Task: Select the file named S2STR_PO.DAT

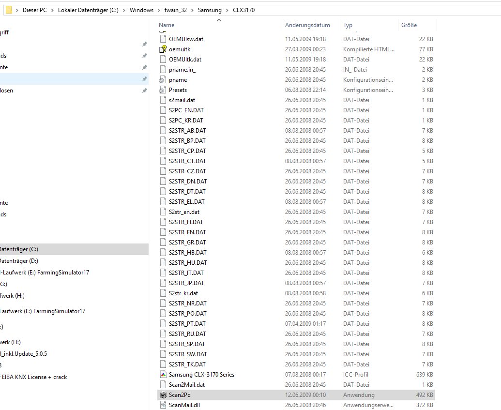Action: pos(187,314)
